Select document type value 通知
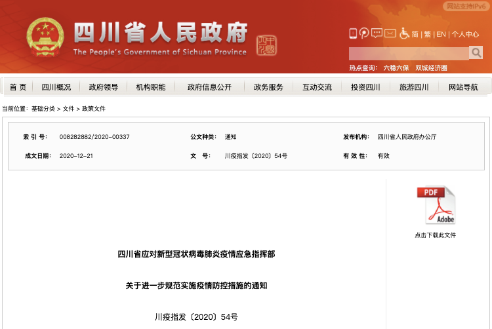This screenshot has width=492, height=329. 231,137
